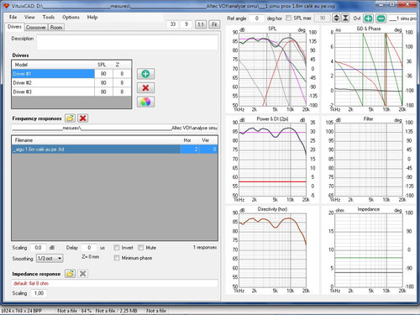Click the Impedance chart
The height and width of the screenshot is (315, 420).
[369, 250]
